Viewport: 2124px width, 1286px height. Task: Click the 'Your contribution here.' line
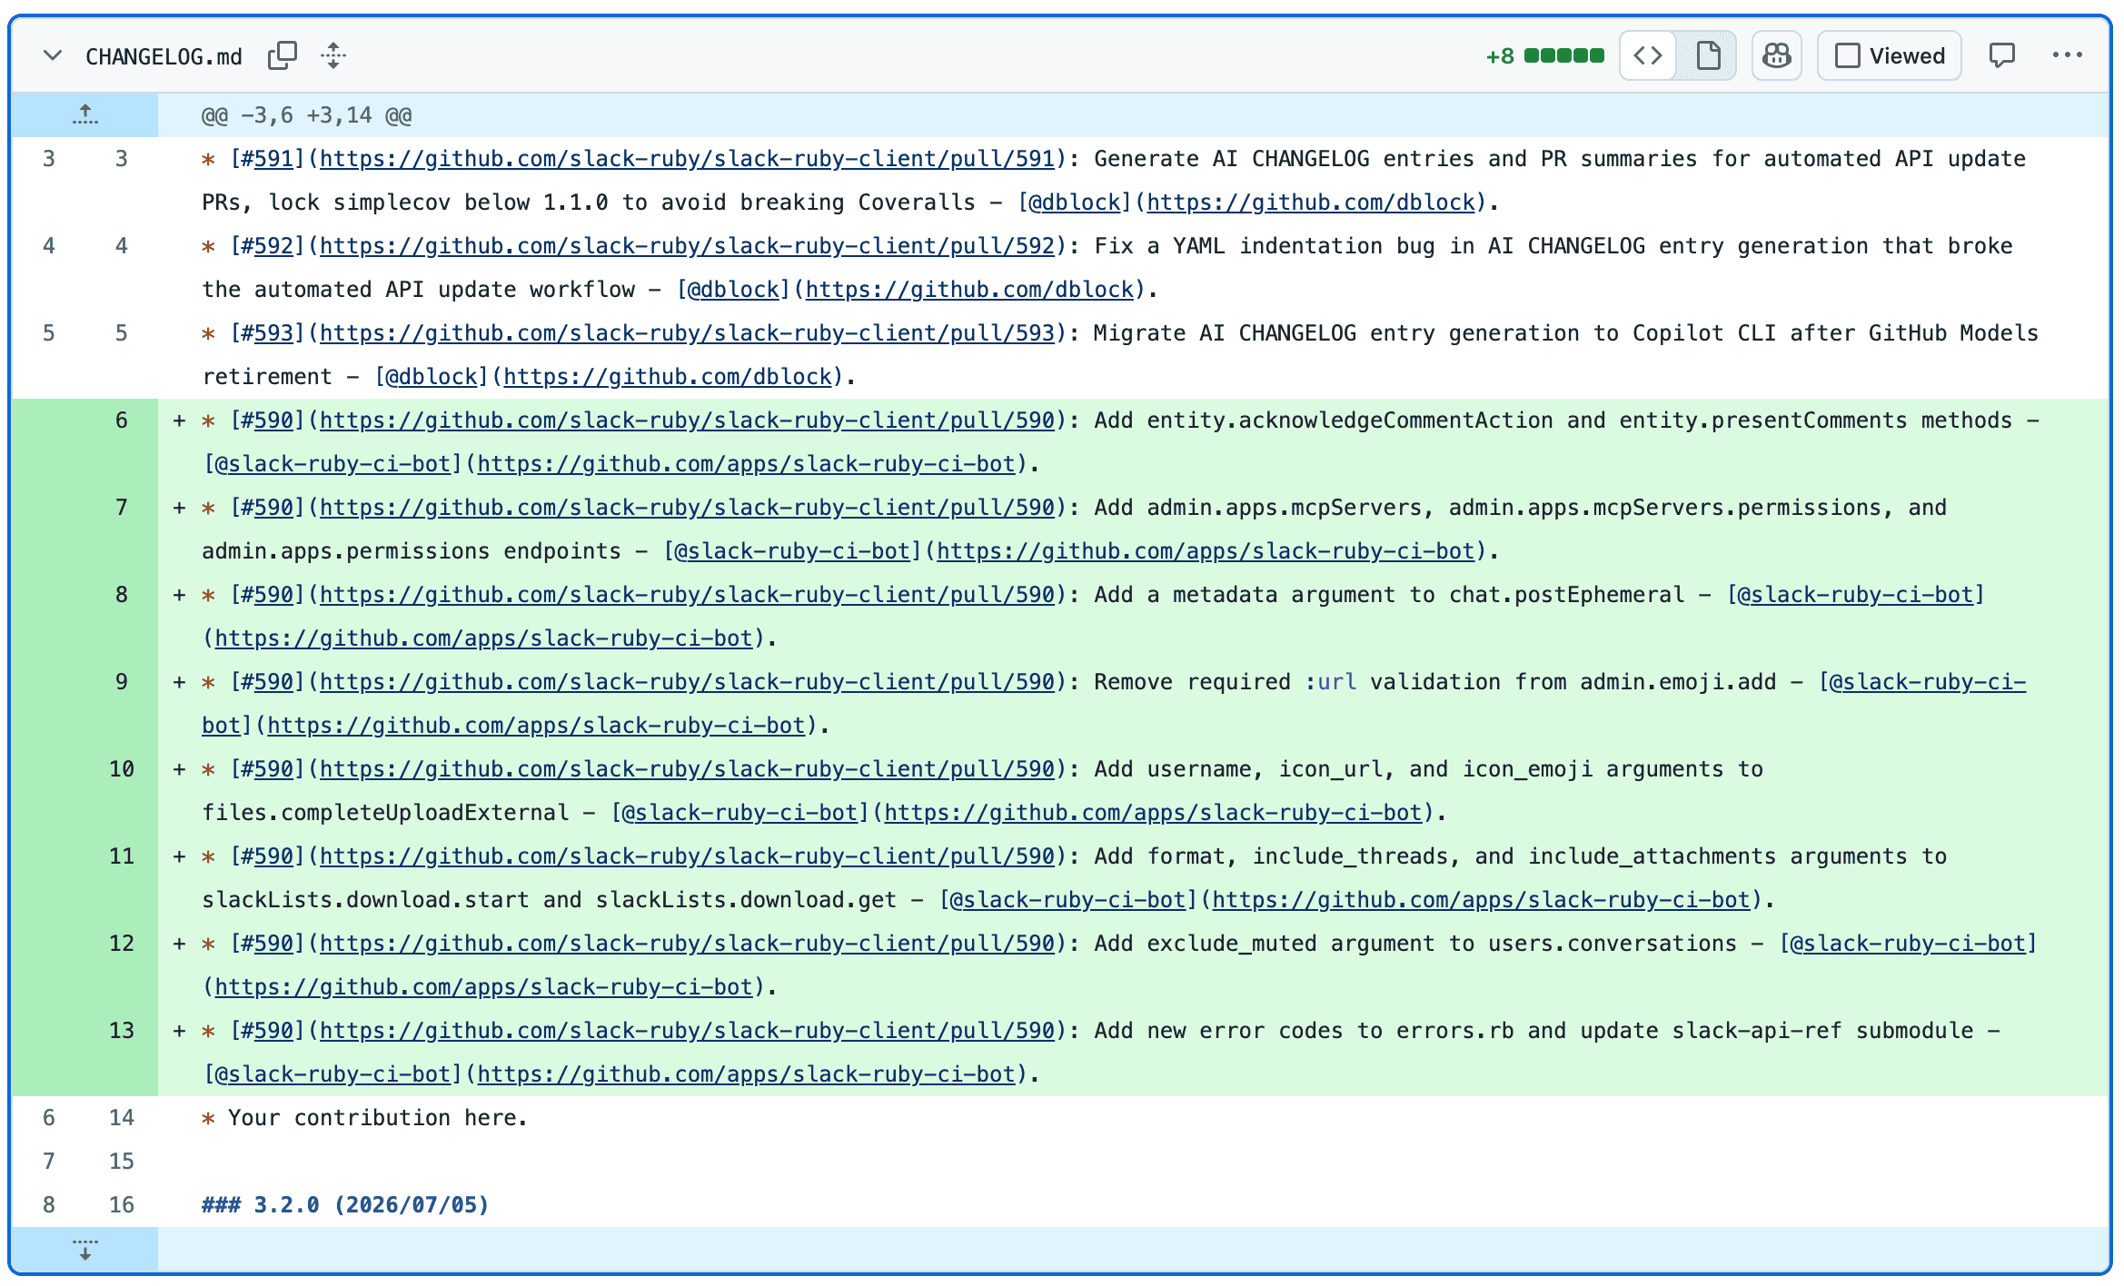coord(364,1118)
